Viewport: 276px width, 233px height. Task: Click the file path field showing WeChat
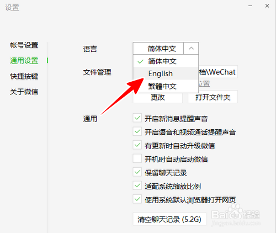click(x=218, y=72)
